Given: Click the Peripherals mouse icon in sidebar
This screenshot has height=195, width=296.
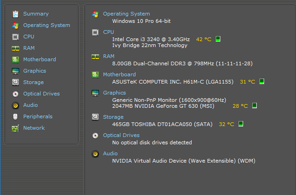Looking at the screenshot, I should [x=16, y=116].
